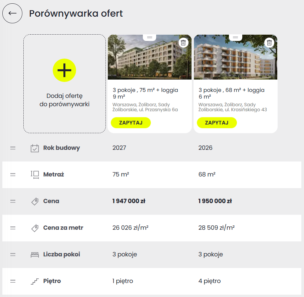This screenshot has height=297, width=304.
Task: Click the Rok budowy row handle
Action: tap(13, 148)
